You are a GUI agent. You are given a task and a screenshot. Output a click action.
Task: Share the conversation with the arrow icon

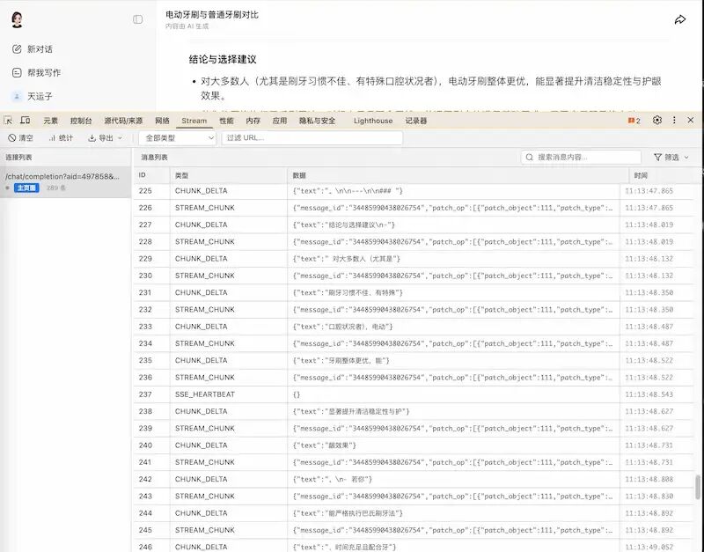click(679, 19)
